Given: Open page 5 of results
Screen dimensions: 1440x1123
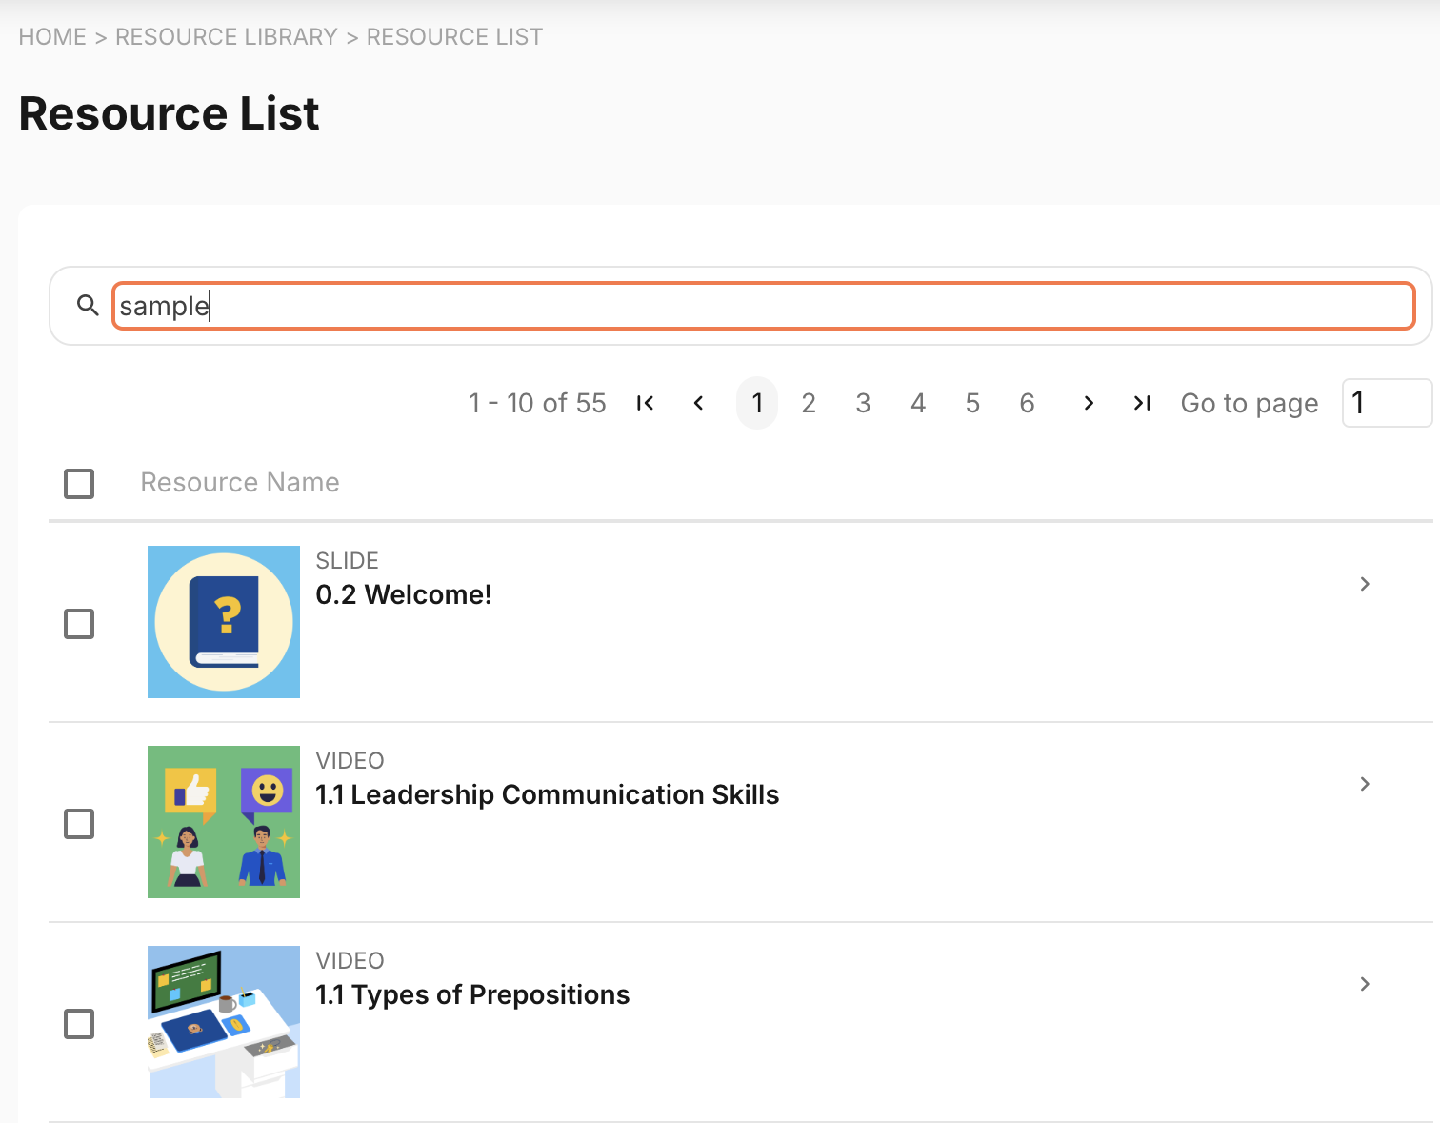Looking at the screenshot, I should (972, 403).
